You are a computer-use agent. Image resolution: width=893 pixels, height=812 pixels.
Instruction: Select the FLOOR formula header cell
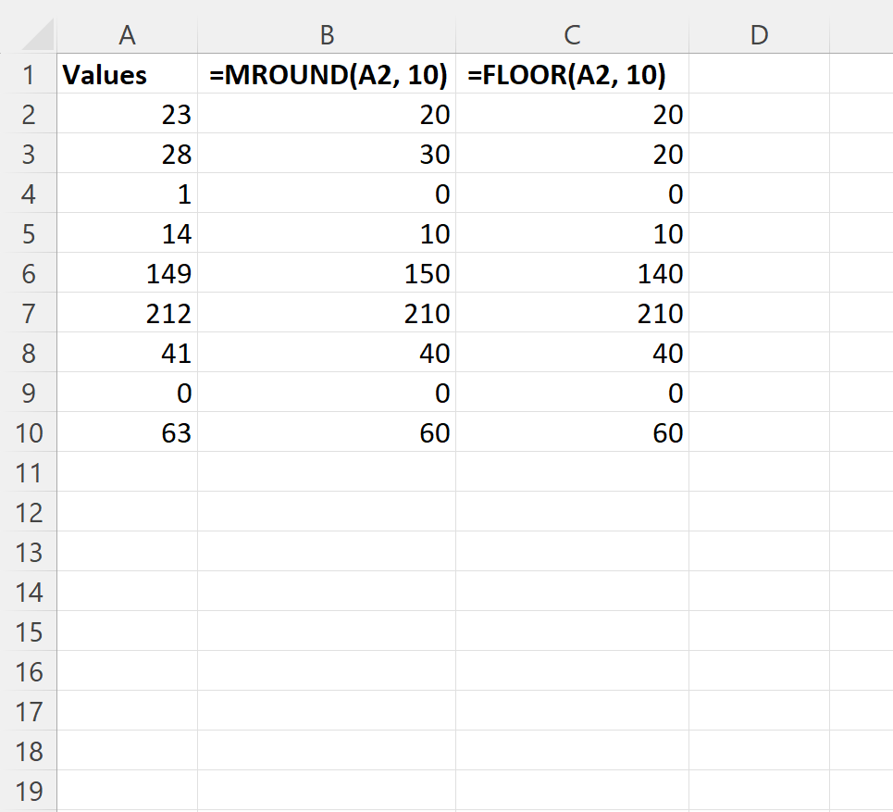tap(572, 75)
